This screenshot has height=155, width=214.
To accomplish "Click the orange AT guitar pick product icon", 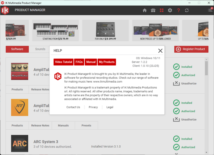I will pos(20,107).
